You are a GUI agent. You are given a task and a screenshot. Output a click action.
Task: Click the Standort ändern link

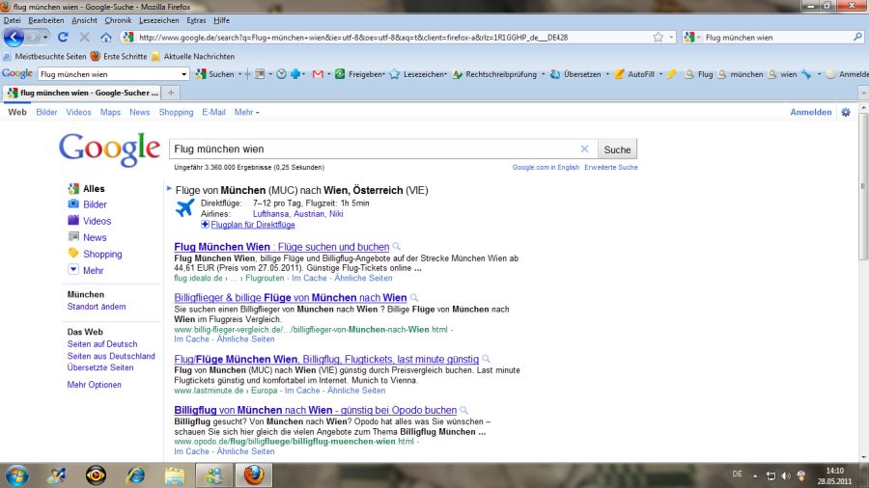[96, 307]
